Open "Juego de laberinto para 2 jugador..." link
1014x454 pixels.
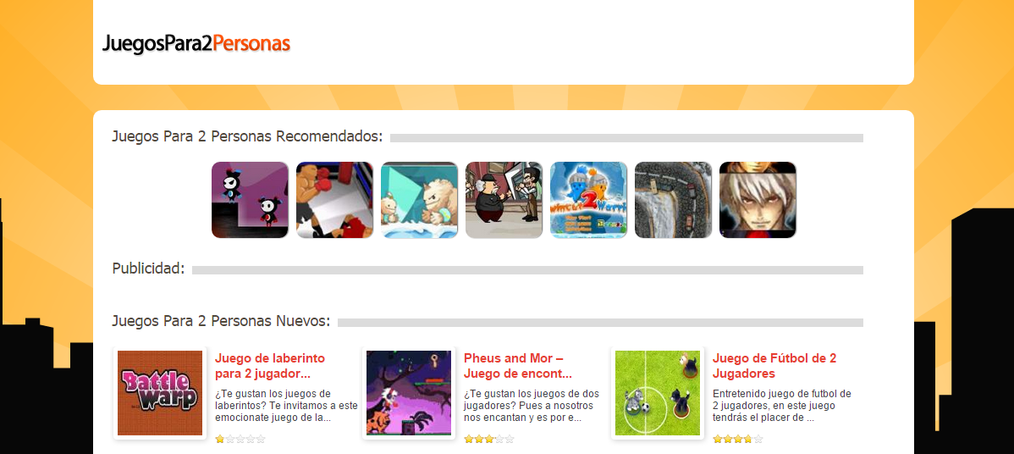(270, 366)
